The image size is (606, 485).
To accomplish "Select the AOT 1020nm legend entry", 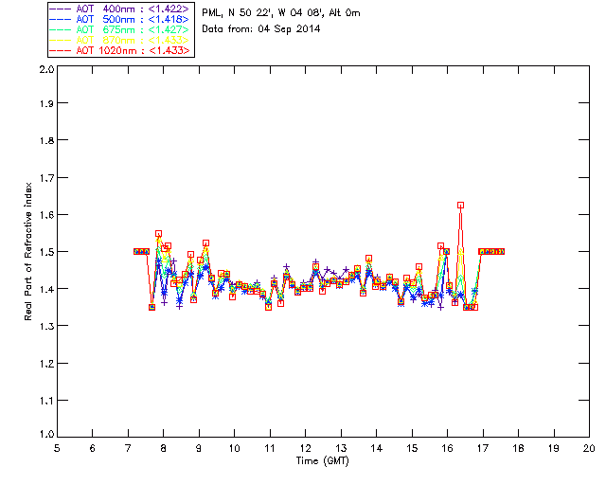I will coord(120,50).
